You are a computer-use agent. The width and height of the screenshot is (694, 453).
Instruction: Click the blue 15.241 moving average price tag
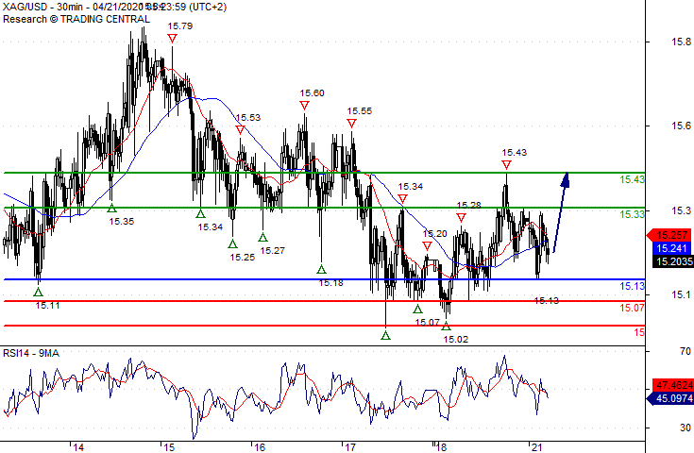[x=672, y=248]
